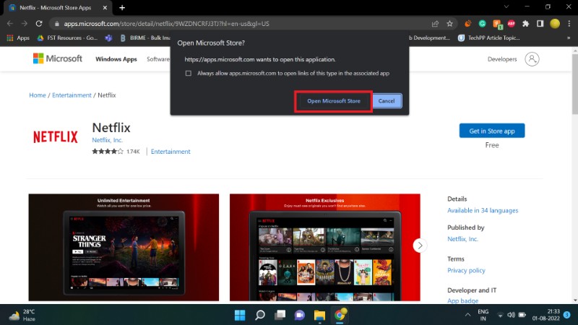The image size is (578, 325).
Task: Open the Windows Apps nav item
Action: 116,59
